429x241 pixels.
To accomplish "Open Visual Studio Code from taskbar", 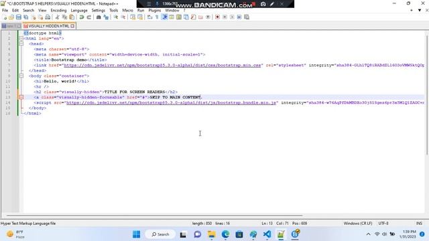I will (267, 234).
